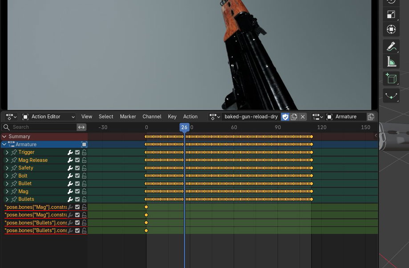Select the Measure tool
The height and width of the screenshot is (268, 409).
pos(391,62)
